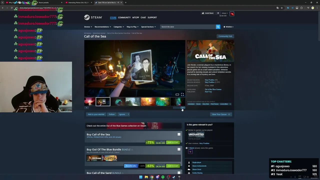Click translate page icon in address bar
This screenshot has height=180, width=320.
277,8
